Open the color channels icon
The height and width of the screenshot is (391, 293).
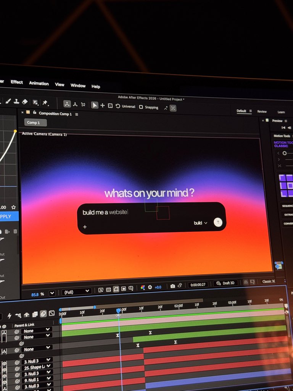(x=143, y=288)
